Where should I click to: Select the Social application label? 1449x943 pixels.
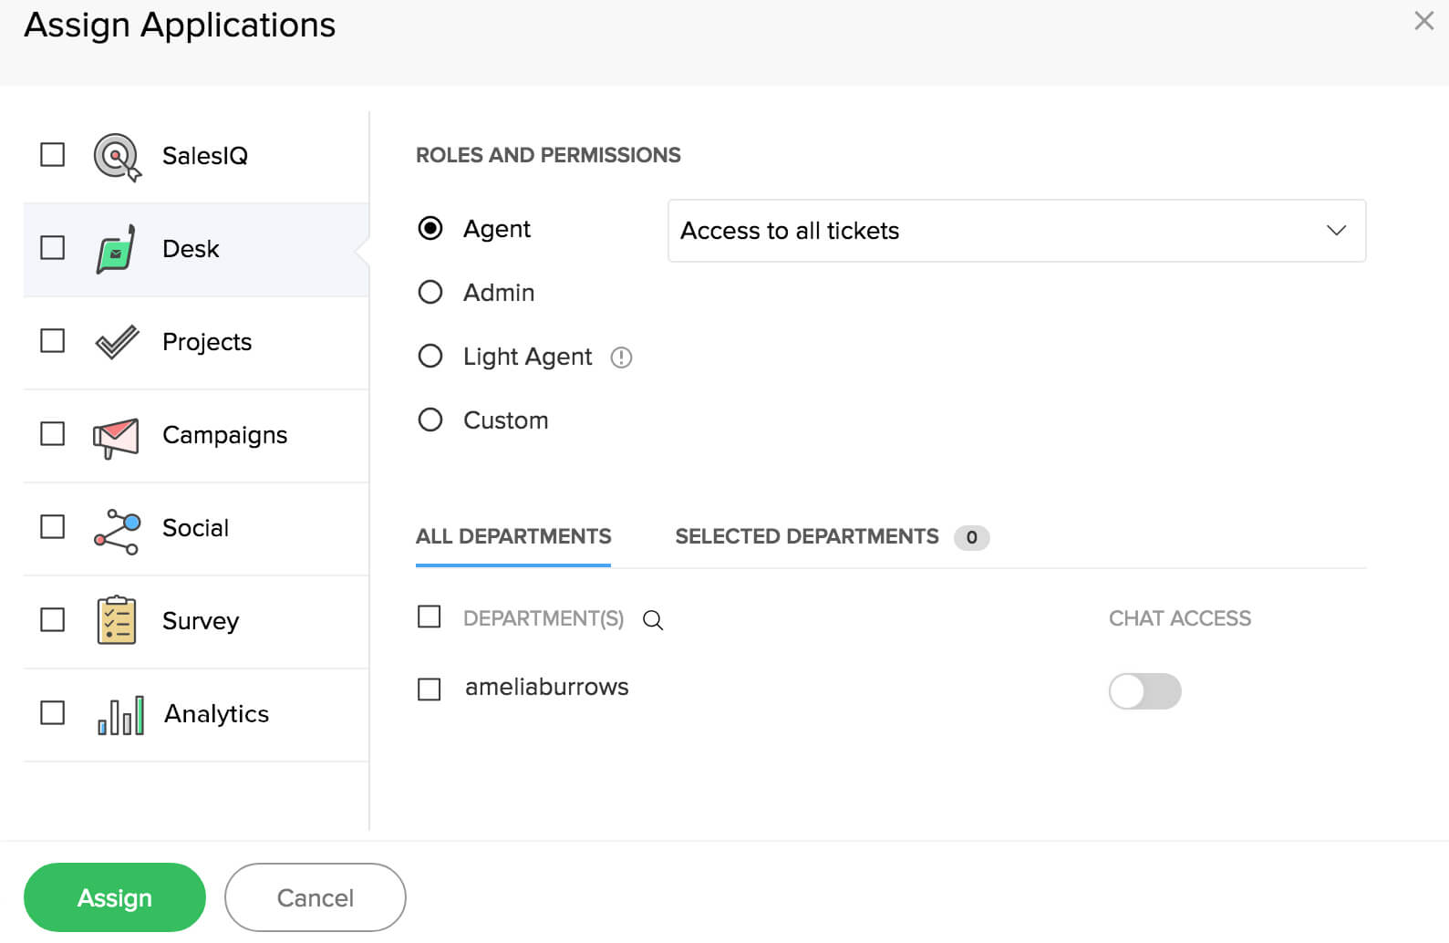tap(195, 528)
